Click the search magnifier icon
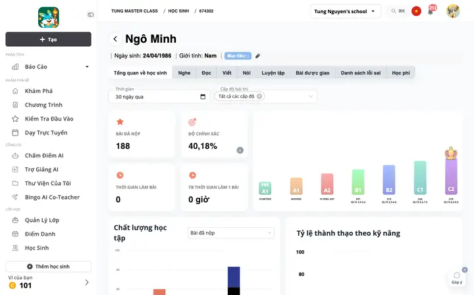 tap(393, 11)
